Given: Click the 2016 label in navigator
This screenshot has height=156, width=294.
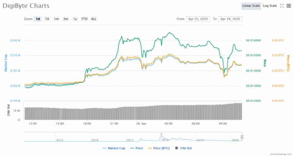Looking at the screenshot, I should pyautogui.click(x=95, y=140).
